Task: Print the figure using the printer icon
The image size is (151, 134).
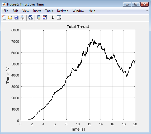Action: point(22,17)
